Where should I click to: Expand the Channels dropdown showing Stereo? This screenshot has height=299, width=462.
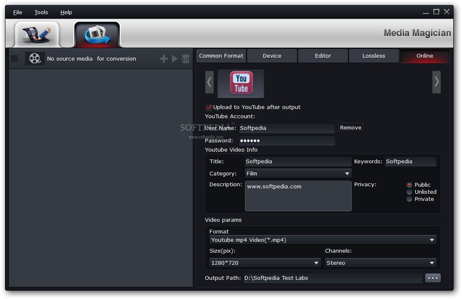pos(380,262)
